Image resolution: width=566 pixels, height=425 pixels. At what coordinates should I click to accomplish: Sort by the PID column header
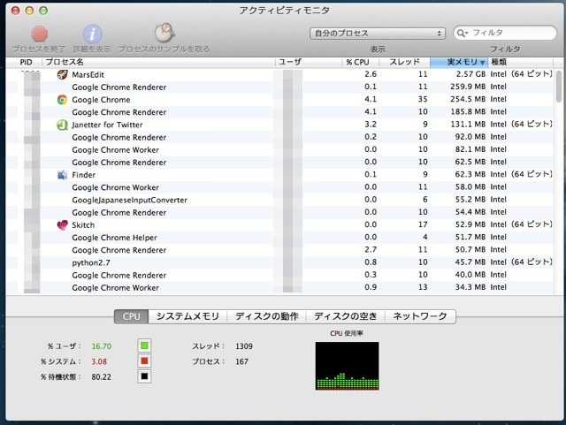coord(26,62)
